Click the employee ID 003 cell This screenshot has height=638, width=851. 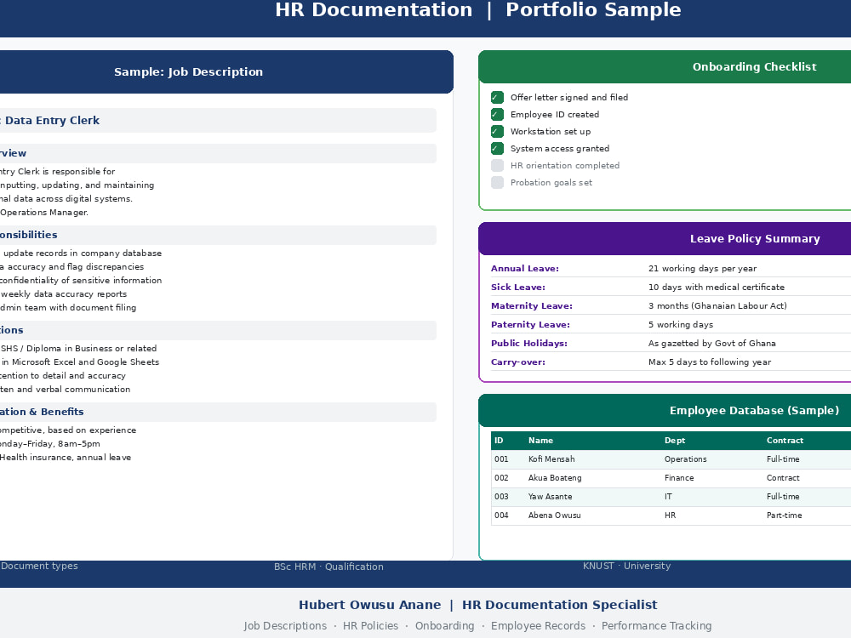click(x=501, y=497)
